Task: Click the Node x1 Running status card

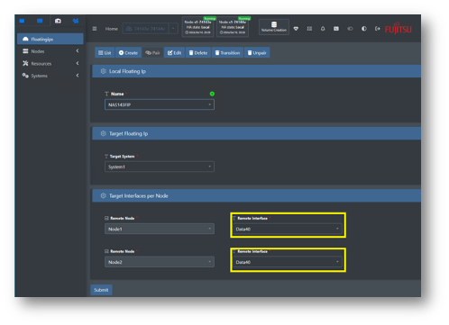Action: tap(197, 27)
